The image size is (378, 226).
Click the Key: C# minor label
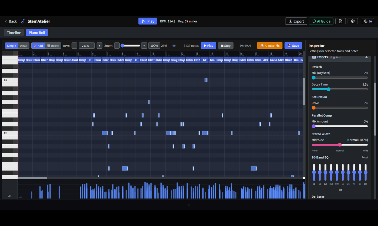(x=188, y=21)
